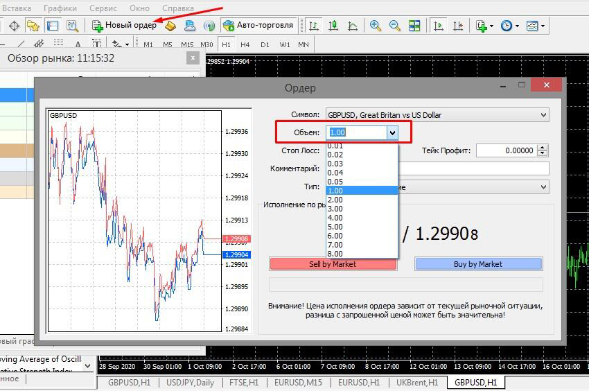Switch chart to line chart icon
Image resolution: width=589 pixels, height=391 pixels.
click(353, 26)
